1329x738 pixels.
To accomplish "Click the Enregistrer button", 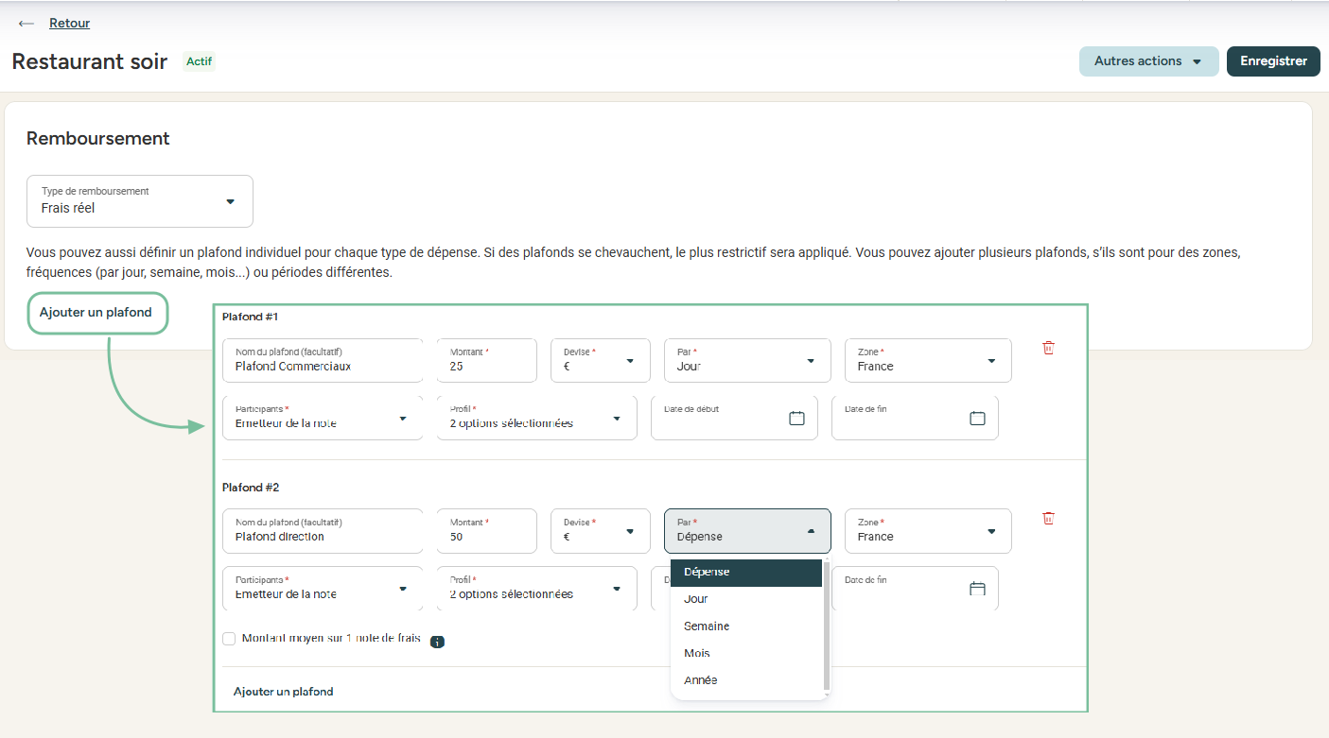I will 1273,61.
